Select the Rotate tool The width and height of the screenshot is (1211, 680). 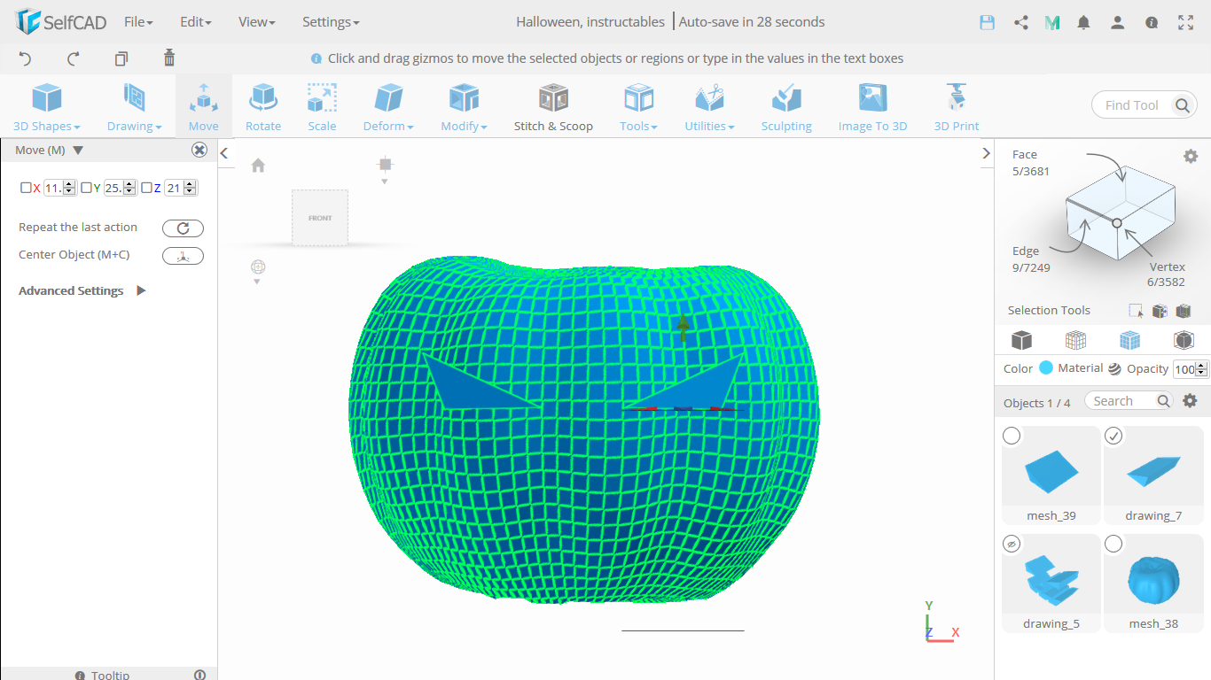click(263, 106)
